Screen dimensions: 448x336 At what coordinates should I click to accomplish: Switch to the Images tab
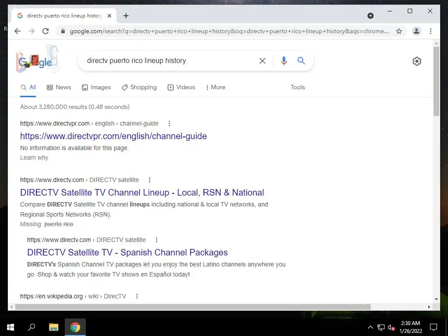click(96, 87)
